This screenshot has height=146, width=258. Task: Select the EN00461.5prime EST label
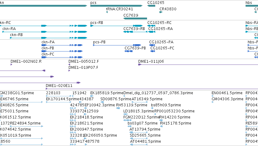coord(227,93)
